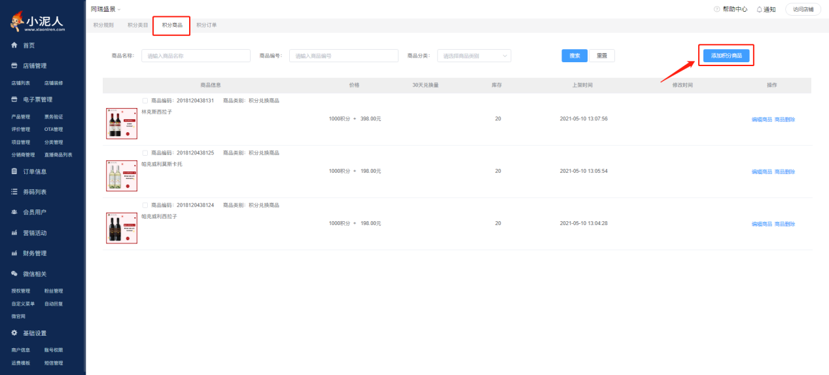The height and width of the screenshot is (375, 829).
Task: Open the 帕克威利莫斯卡托 product thumbnail
Action: 122,176
